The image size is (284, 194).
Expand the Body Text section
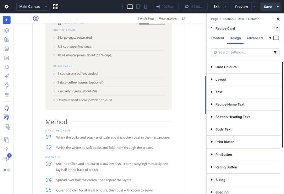tap(244, 129)
